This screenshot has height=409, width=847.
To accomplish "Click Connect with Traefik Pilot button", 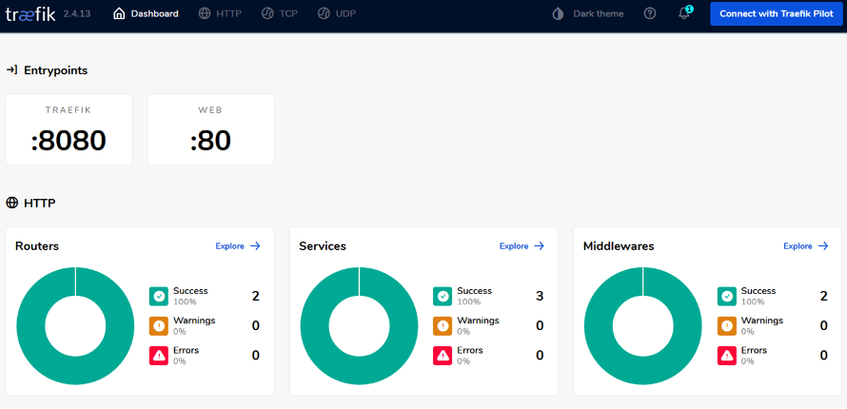I will click(777, 14).
